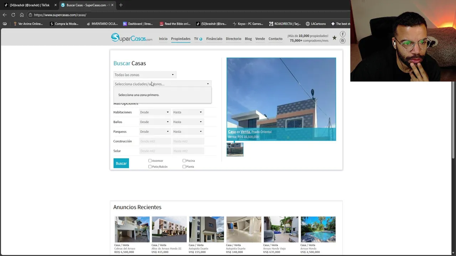
Task: Open Vende in site navigation
Action: pyautogui.click(x=260, y=39)
